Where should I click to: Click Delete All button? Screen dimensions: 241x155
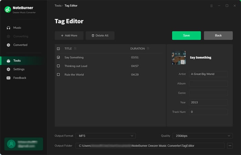[100, 35]
